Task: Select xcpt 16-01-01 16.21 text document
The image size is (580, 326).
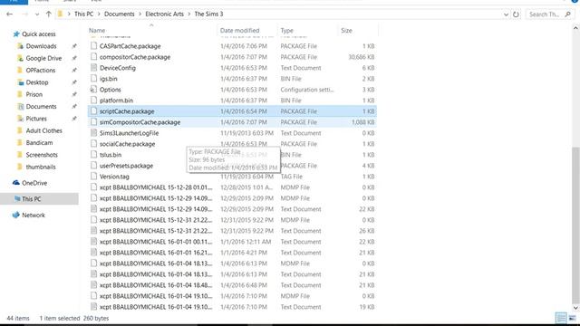Action: pos(156,253)
